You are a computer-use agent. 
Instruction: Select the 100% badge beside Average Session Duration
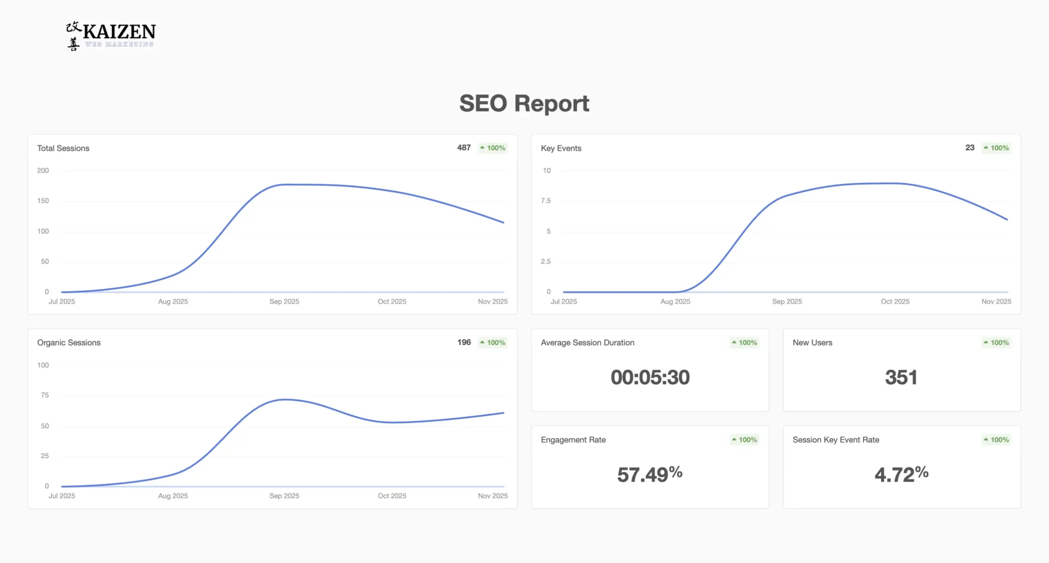pos(744,342)
